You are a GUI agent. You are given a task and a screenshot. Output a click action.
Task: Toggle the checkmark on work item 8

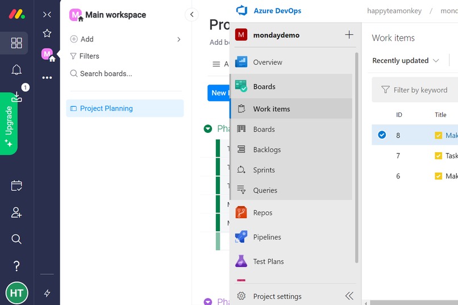tap(382, 135)
